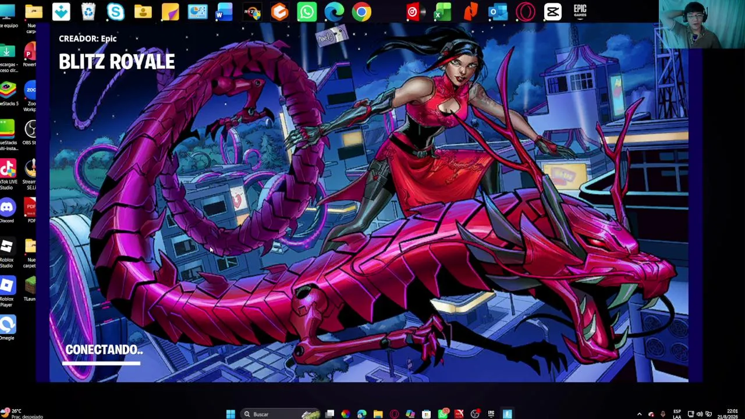Screen dimensions: 745x419
Task: Open the Recycle Bin icon in top row
Action: (x=88, y=12)
